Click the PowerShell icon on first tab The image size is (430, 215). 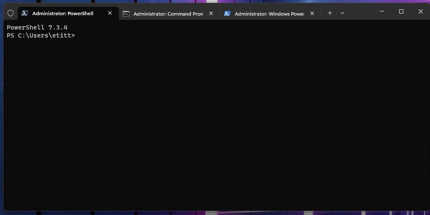(x=25, y=13)
